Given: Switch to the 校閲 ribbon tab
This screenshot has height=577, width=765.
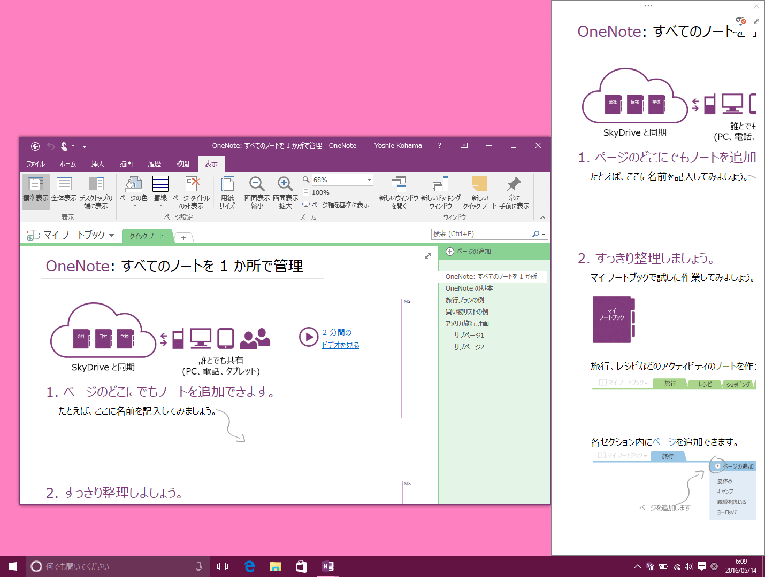Looking at the screenshot, I should 183,164.
